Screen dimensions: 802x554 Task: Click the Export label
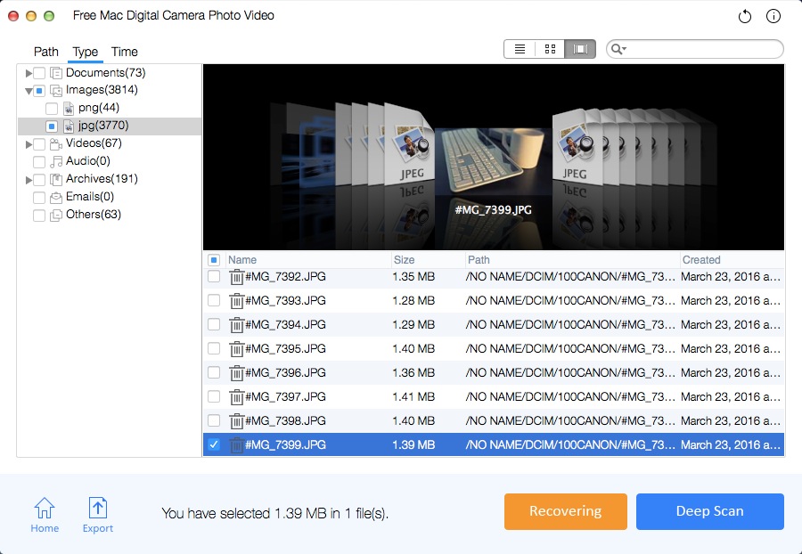pyautogui.click(x=98, y=528)
